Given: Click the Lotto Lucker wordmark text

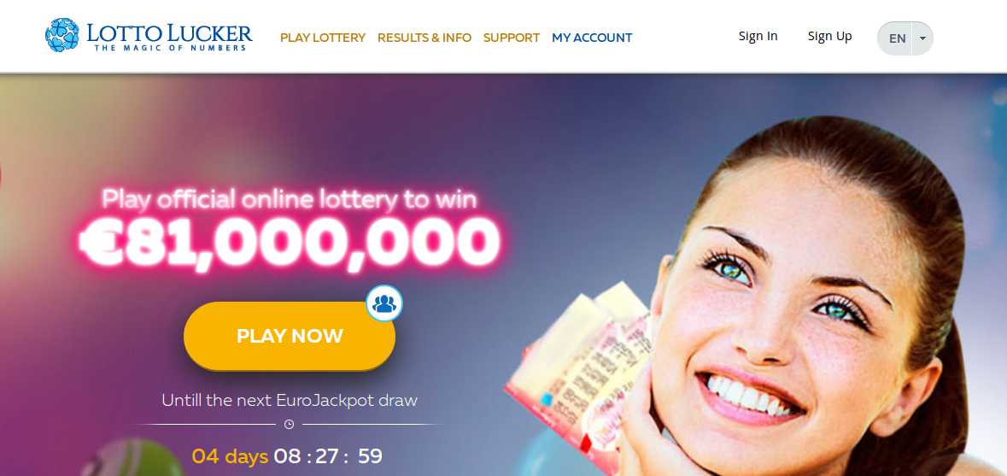Looking at the screenshot, I should tap(170, 32).
